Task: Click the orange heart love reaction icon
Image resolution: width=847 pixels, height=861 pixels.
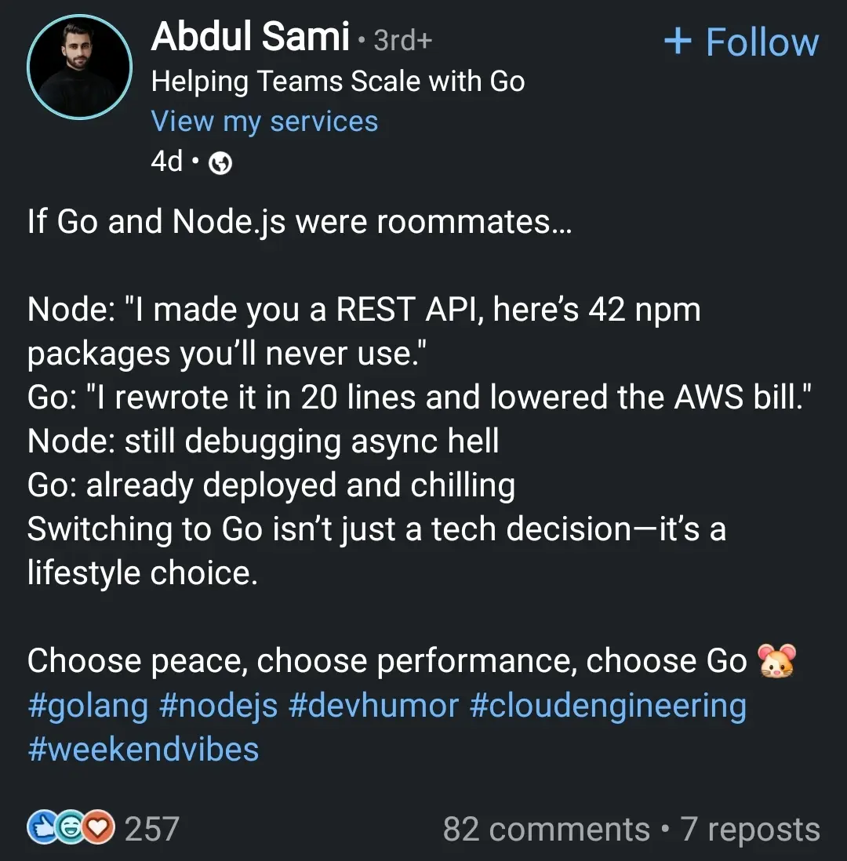Action: tap(99, 828)
